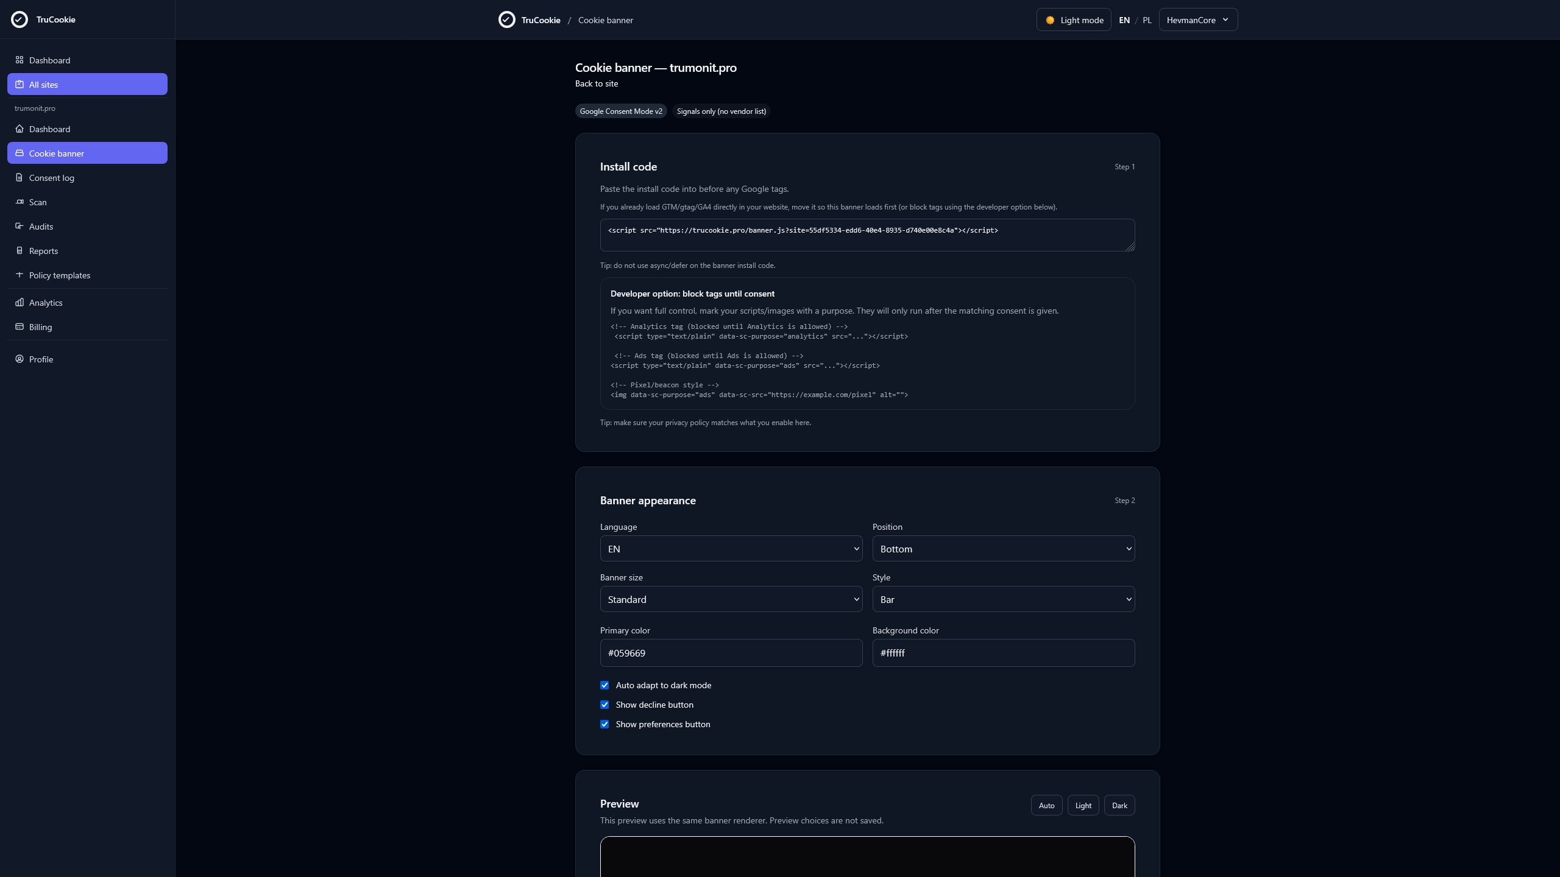Click the Back to site link
The image size is (1560, 877).
[596, 83]
